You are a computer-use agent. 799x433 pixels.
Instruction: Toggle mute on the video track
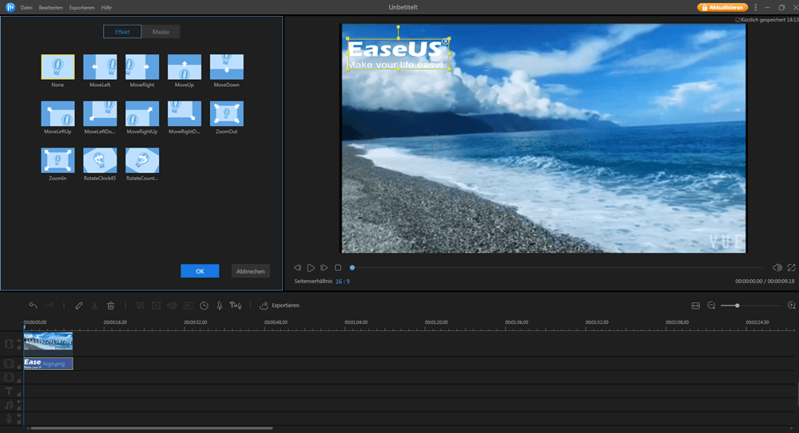click(18, 340)
